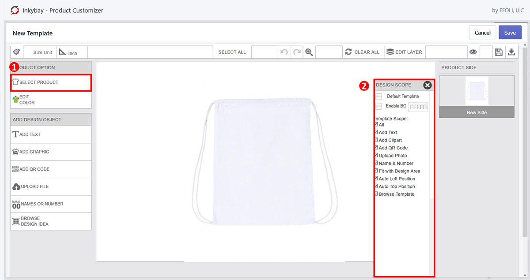Cancel the template editing
Image resolution: width=530 pixels, height=280 pixels.
point(482,32)
